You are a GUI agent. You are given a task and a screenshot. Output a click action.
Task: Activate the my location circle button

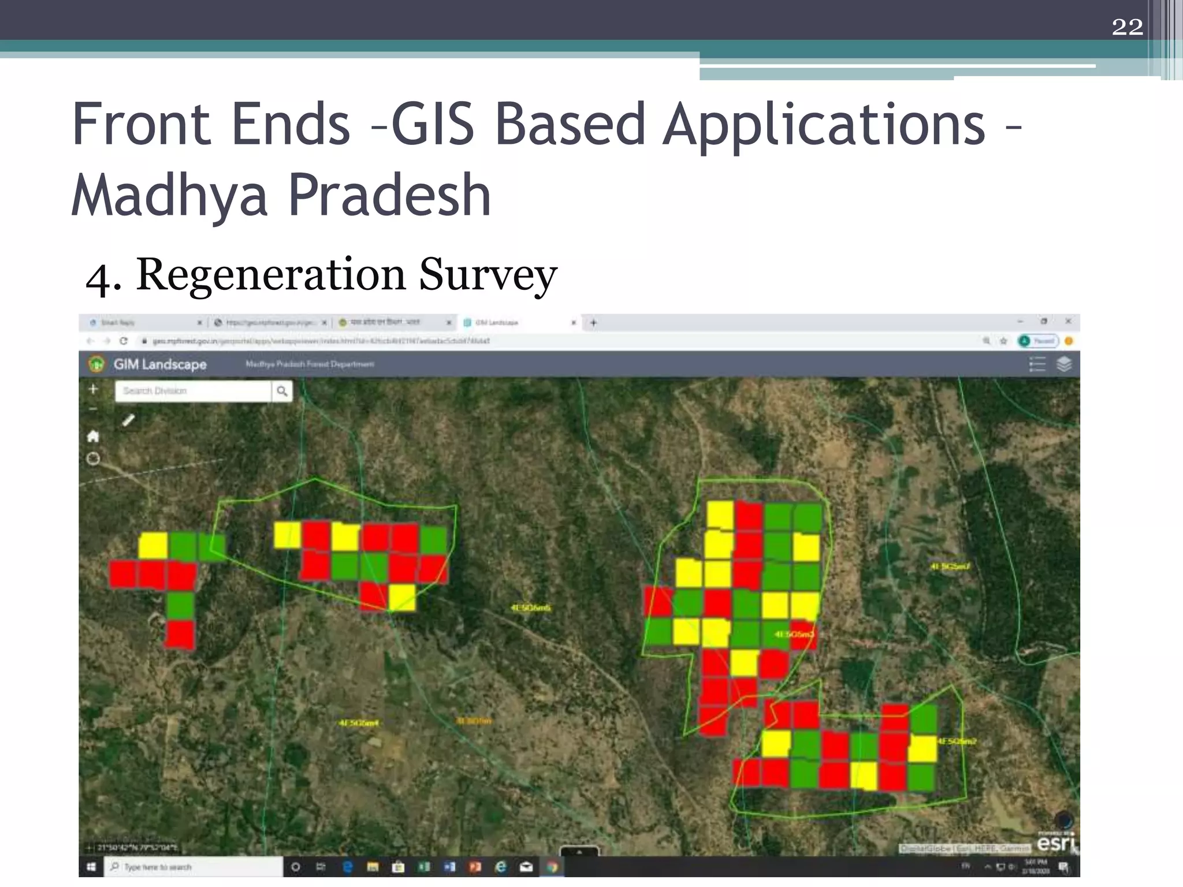pyautogui.click(x=93, y=459)
